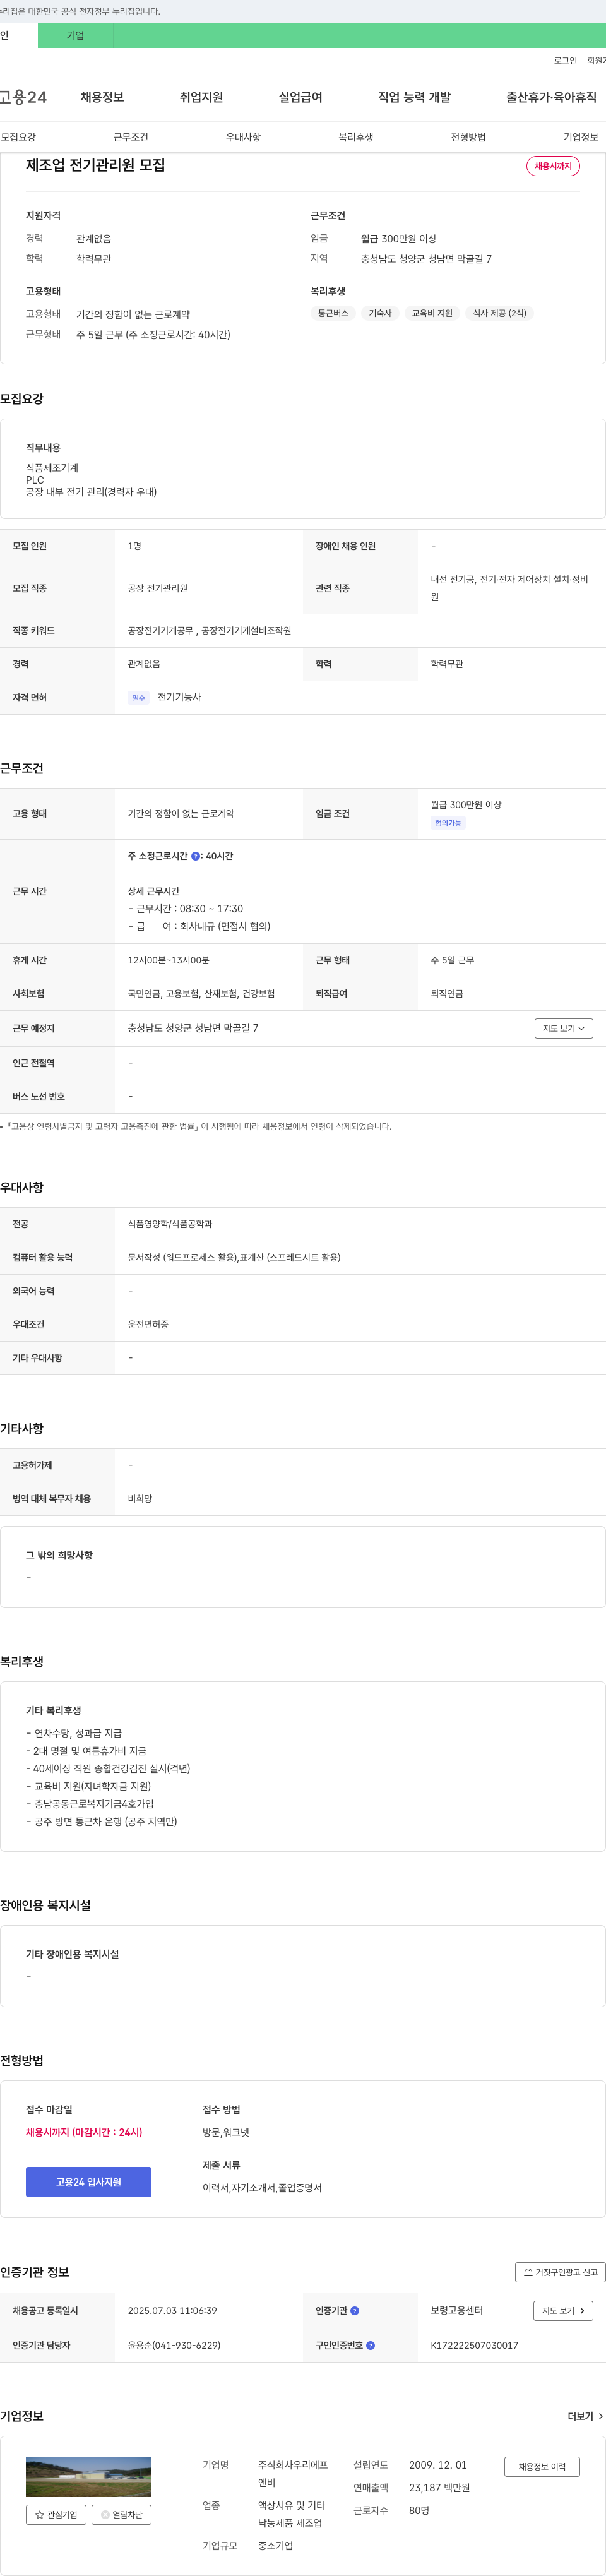Report false ad via 거짓구인광고 신고
Image resolution: width=606 pixels, height=2576 pixels.
tap(560, 2272)
